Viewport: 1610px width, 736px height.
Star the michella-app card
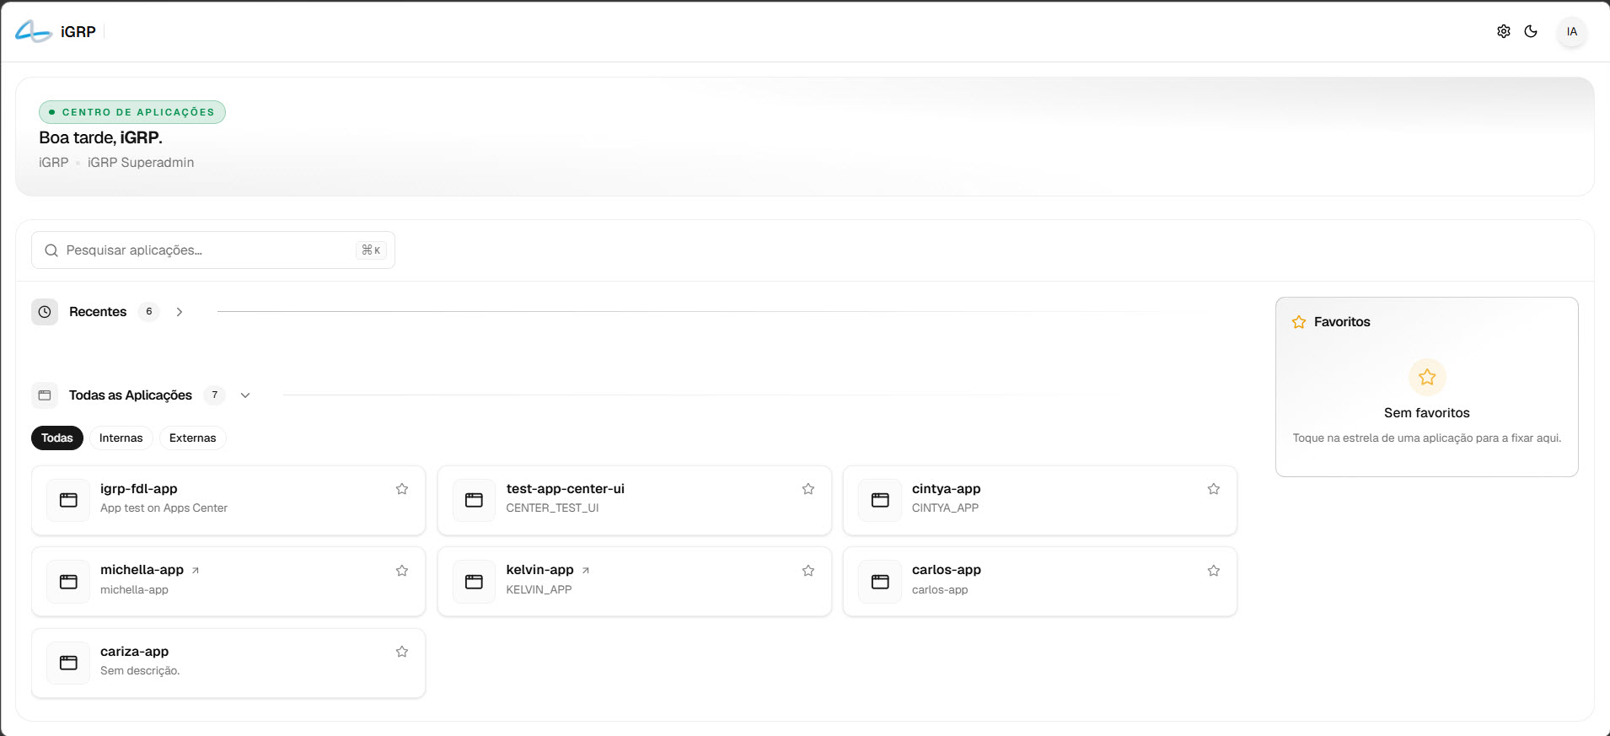point(402,571)
